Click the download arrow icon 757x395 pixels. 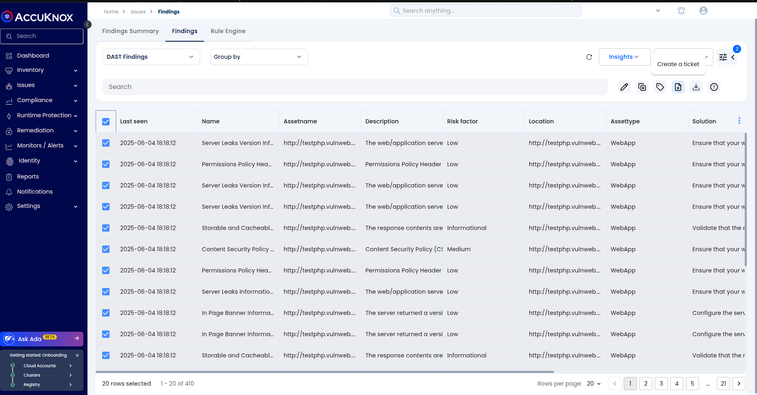696,87
